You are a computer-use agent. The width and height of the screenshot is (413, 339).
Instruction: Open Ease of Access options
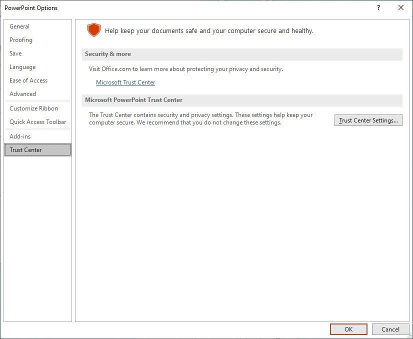pos(28,80)
